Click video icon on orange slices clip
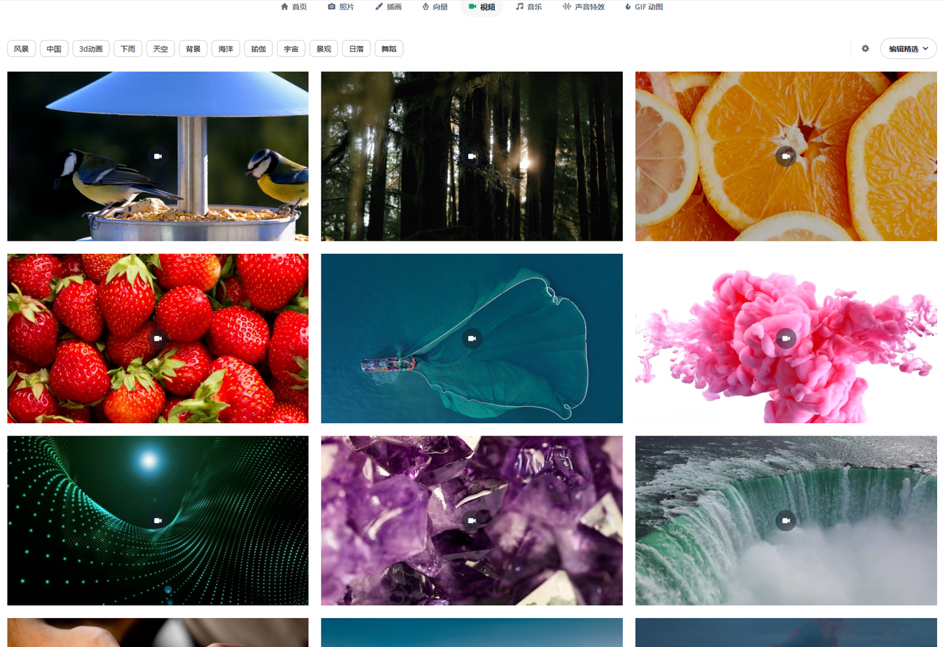945x647 pixels. point(786,156)
